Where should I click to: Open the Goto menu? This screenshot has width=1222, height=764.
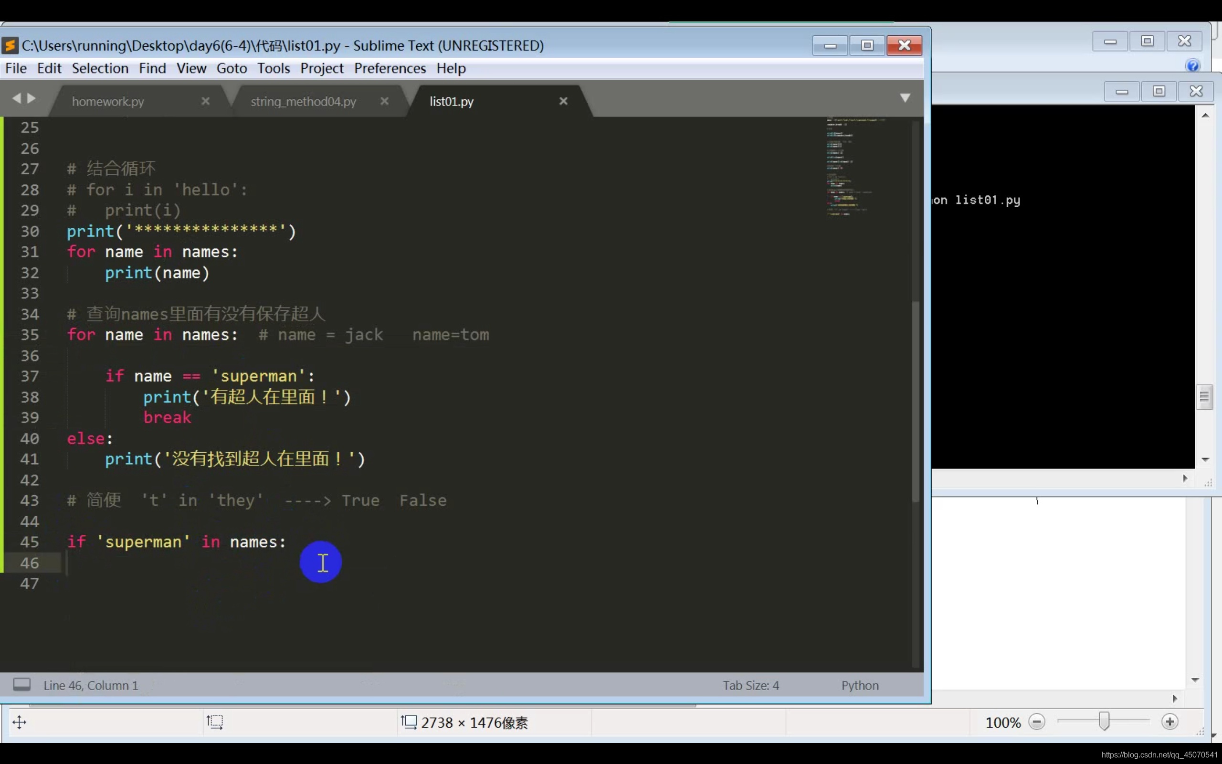click(231, 68)
